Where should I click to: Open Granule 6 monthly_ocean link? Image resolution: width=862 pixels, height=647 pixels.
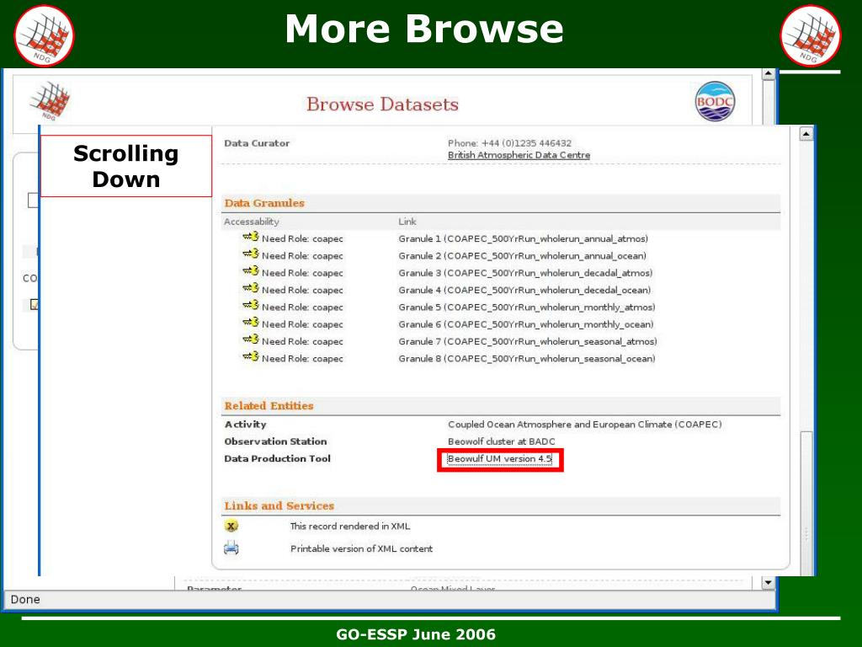click(526, 324)
